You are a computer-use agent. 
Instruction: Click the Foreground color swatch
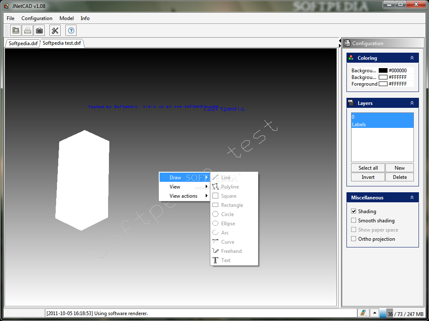click(x=383, y=84)
